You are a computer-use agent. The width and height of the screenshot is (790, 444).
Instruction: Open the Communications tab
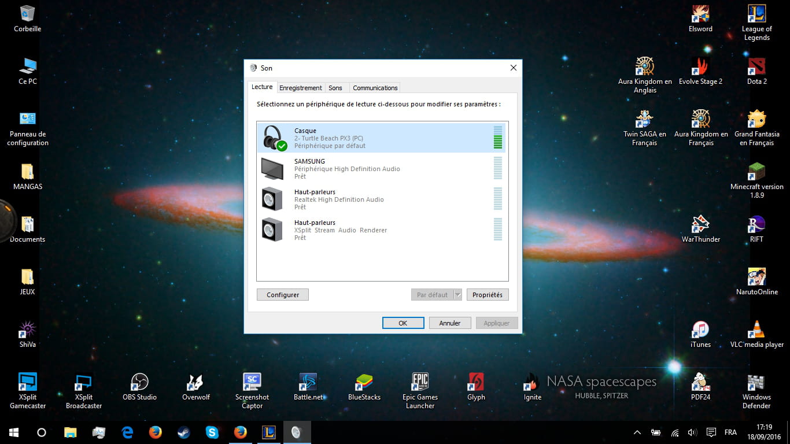coord(375,88)
